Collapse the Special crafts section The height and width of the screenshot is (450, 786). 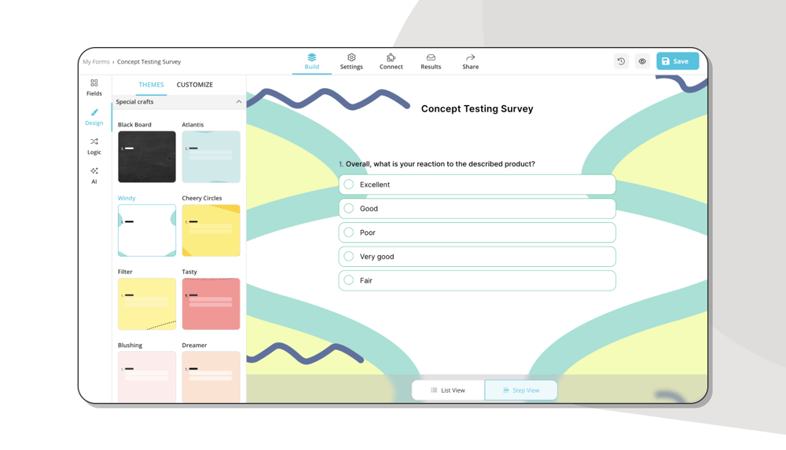pyautogui.click(x=239, y=102)
